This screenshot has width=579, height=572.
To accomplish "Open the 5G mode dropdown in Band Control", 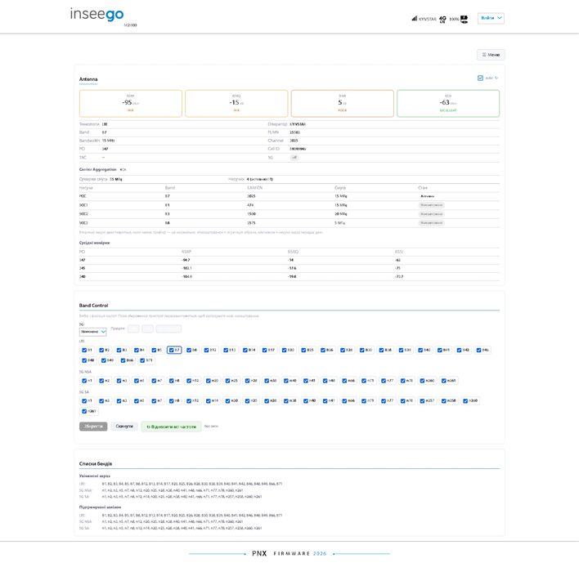I will (x=92, y=332).
